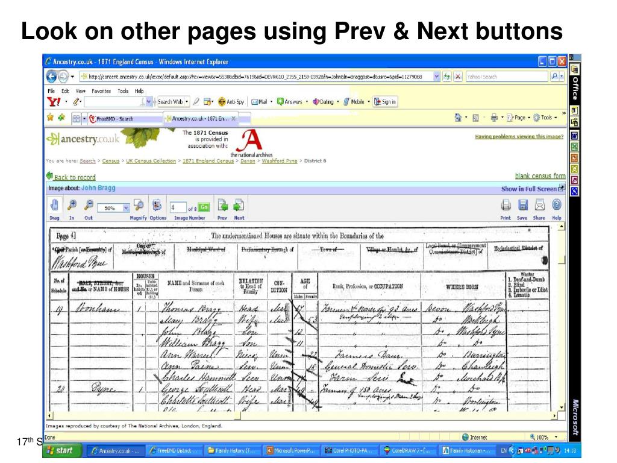Click the image number input field

pyautogui.click(x=178, y=207)
